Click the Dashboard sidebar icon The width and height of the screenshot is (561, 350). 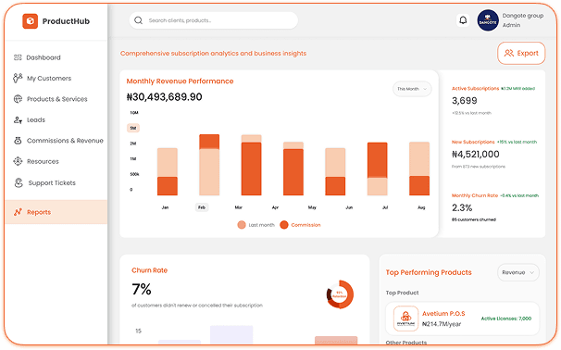(18, 57)
